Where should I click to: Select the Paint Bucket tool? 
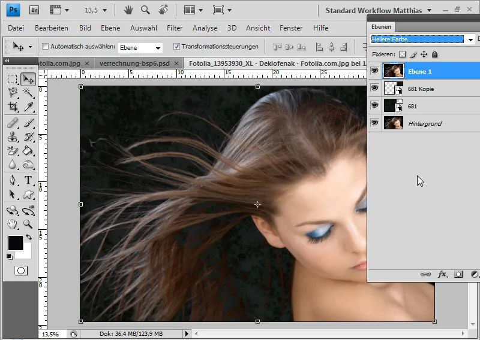coord(28,151)
